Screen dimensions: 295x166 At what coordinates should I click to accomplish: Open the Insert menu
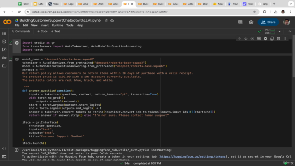pos(45,25)
